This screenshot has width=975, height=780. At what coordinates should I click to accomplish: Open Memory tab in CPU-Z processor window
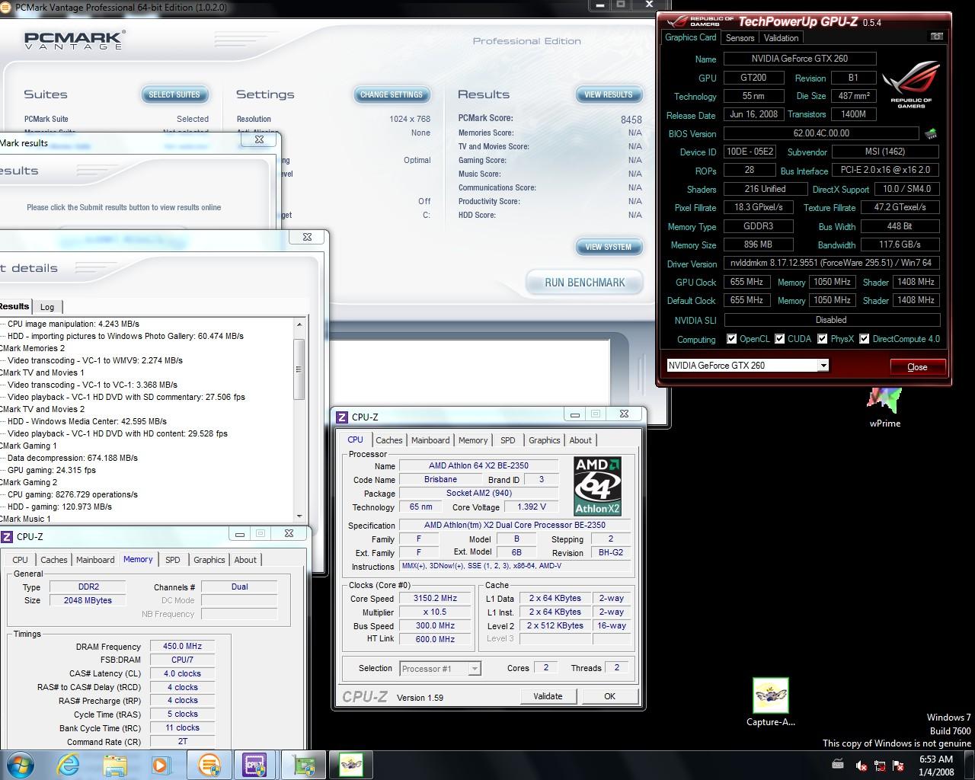click(x=473, y=440)
